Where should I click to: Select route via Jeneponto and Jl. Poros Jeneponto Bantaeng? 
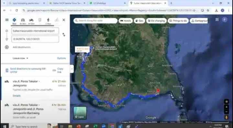click(35, 112)
